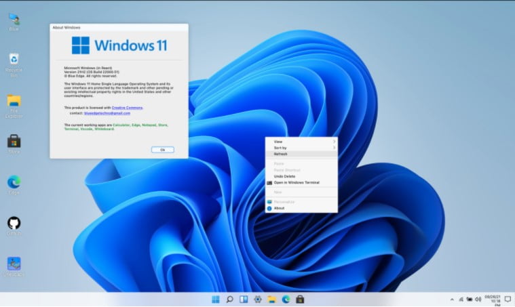Open the Recycle Bin desktop icon
Screen dimensions: 515x307
coord(14,61)
